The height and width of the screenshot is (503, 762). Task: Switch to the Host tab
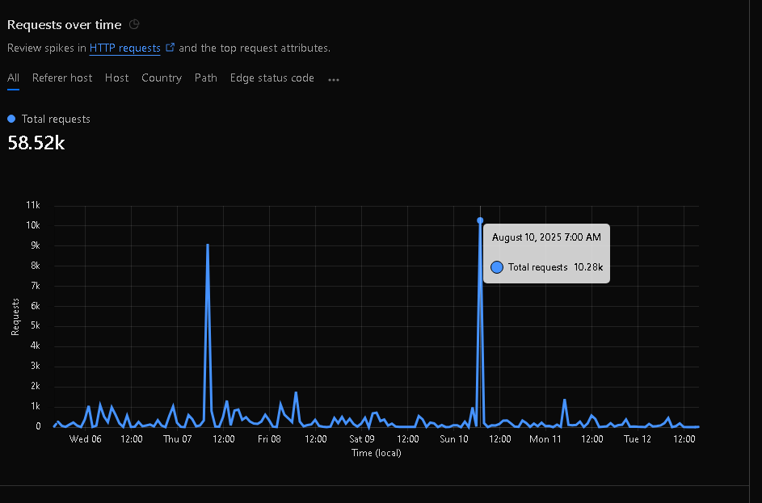[116, 78]
